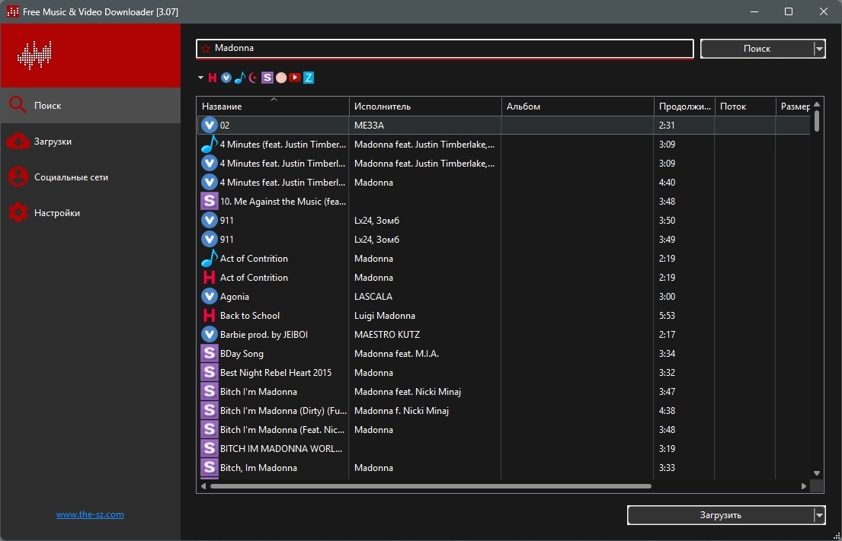Click artist Madonna feat. M.I.A.
The height and width of the screenshot is (541, 842).
coord(396,354)
